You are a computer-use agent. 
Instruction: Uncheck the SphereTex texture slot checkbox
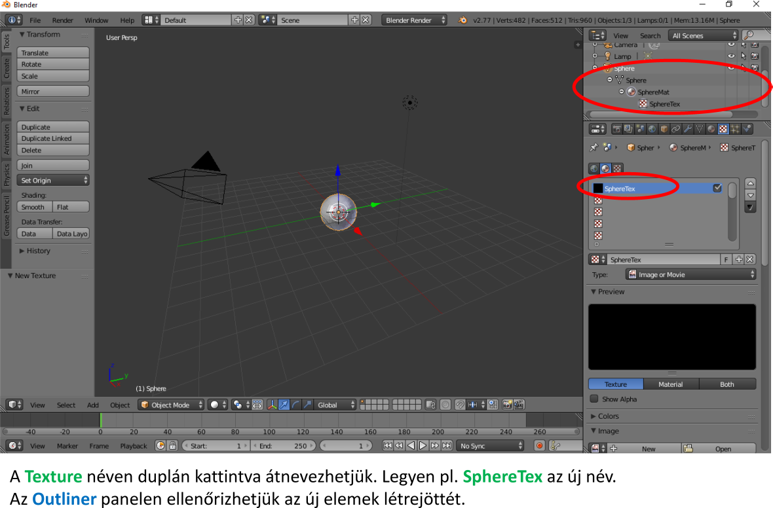pos(717,189)
